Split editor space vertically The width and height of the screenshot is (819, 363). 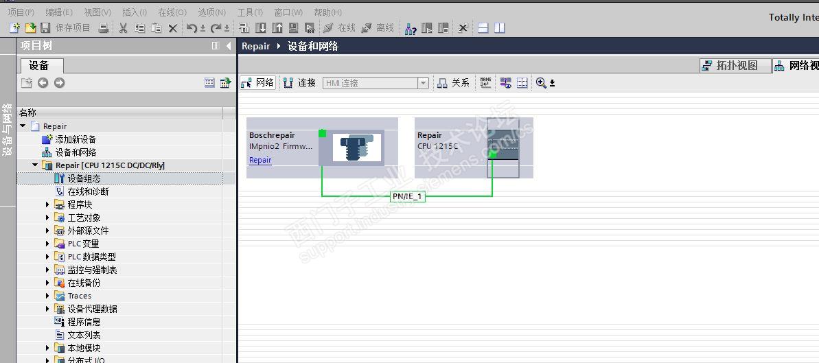[x=500, y=28]
